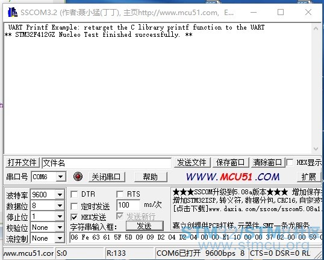Uncheck HEX发送 checkbox
Image resolution: width=324 pixels, height=260 pixels.
[x=74, y=217]
